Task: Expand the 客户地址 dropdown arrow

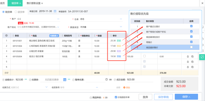Action: pyautogui.click(x=58, y=27)
